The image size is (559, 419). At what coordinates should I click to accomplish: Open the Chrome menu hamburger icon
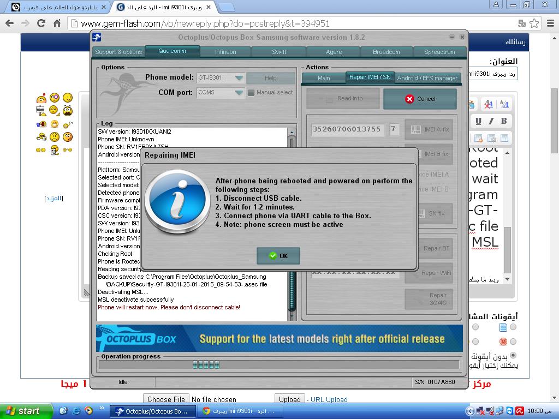point(550,23)
